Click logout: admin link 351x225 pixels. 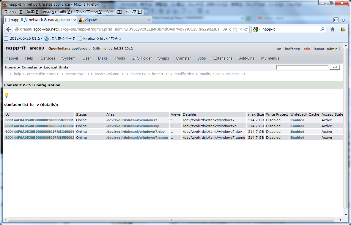[325, 49]
